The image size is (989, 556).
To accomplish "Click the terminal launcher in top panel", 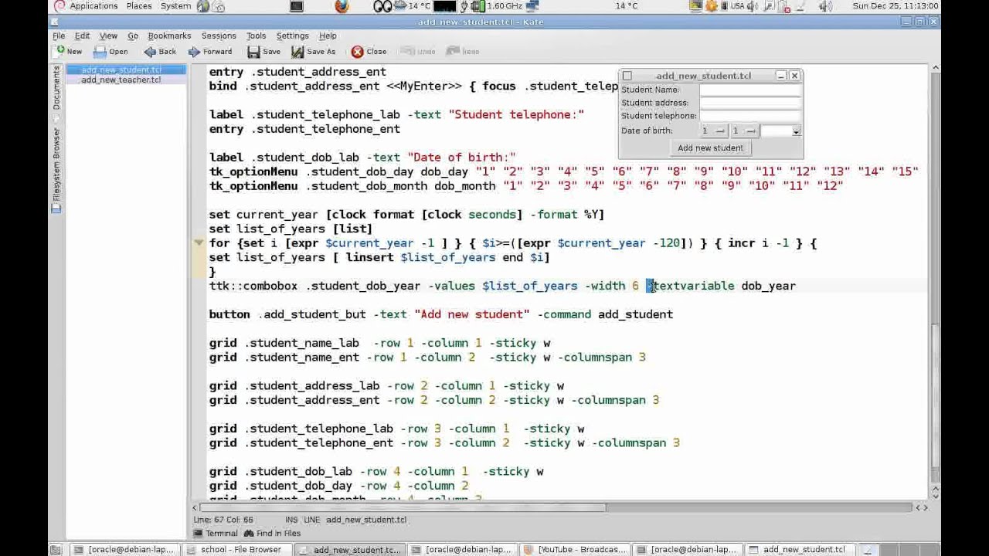I will 297,6.
